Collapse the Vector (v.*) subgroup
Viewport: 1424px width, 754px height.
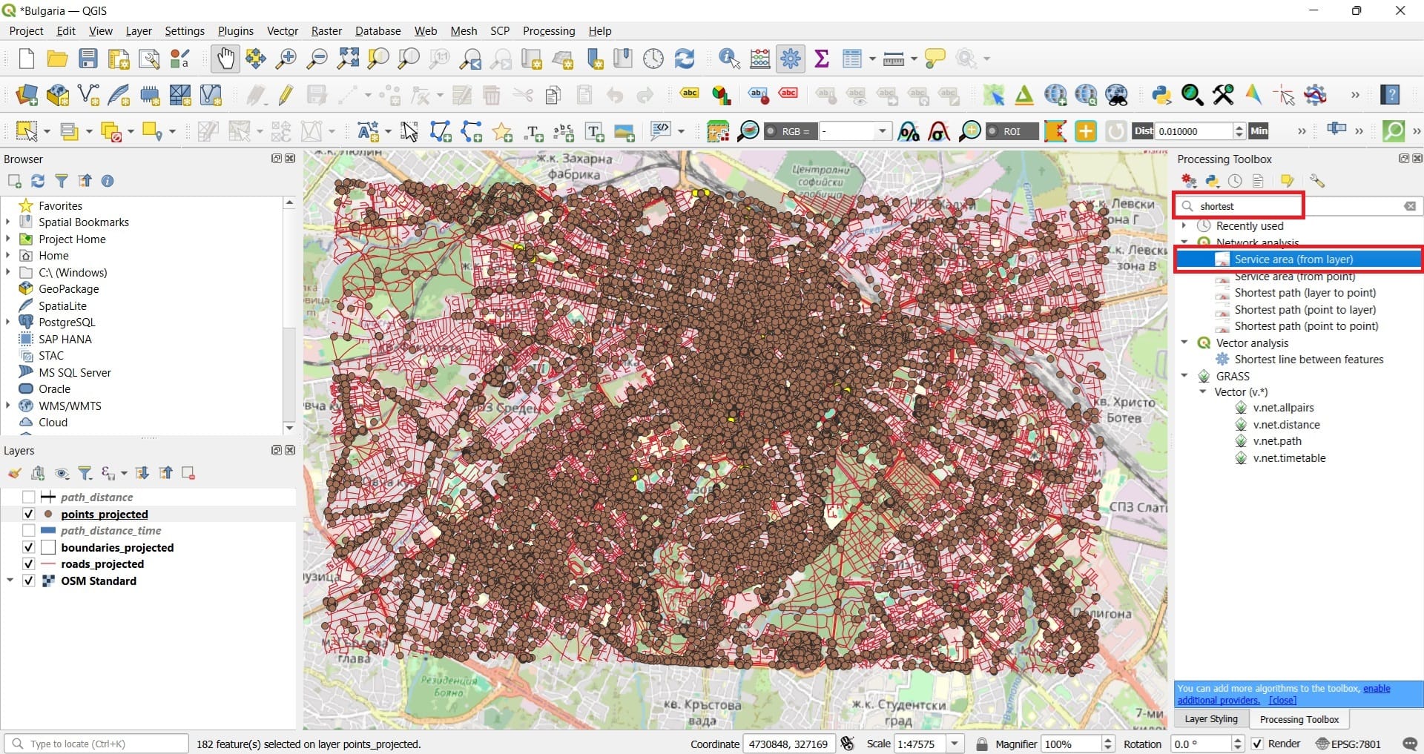point(1203,392)
